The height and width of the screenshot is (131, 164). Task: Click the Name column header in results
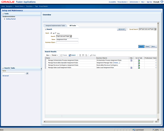click(x=71, y=58)
